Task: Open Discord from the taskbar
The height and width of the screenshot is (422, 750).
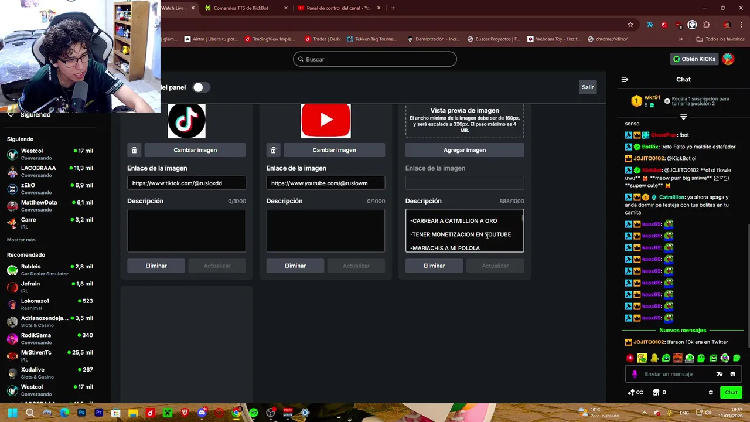Action: pos(202,413)
